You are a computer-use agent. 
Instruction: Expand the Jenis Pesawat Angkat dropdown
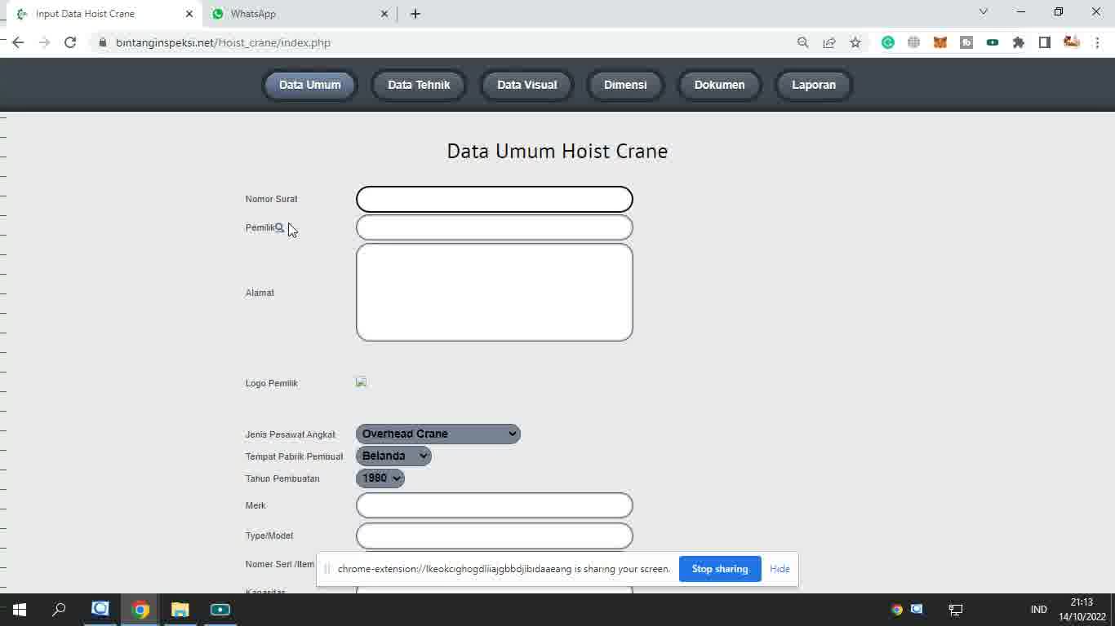point(438,434)
